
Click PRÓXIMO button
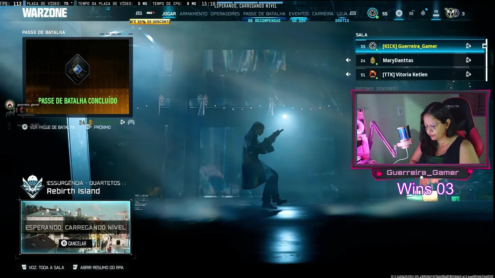coord(98,127)
